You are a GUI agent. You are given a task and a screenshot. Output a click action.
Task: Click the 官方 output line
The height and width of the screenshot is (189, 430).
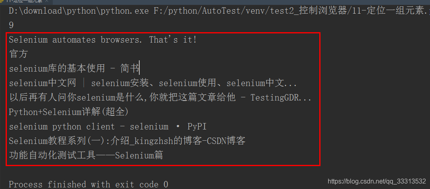19,54
